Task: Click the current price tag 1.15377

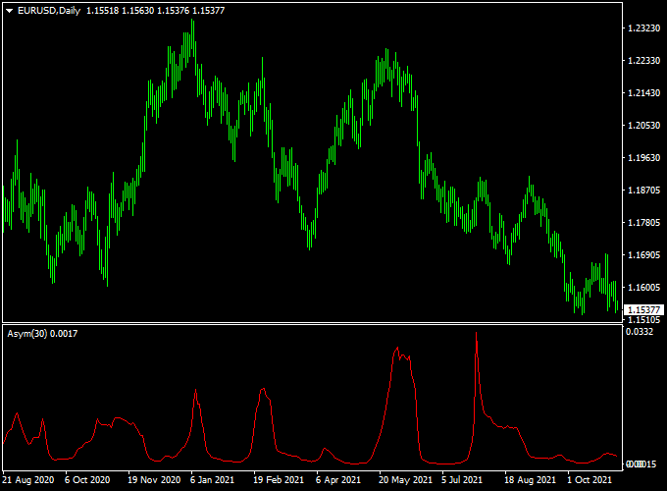Action: pyautogui.click(x=644, y=309)
